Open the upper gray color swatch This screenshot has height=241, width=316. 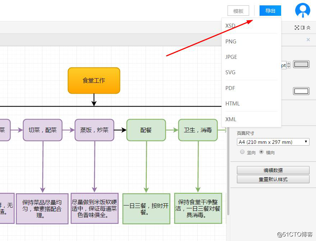pyautogui.click(x=301, y=64)
